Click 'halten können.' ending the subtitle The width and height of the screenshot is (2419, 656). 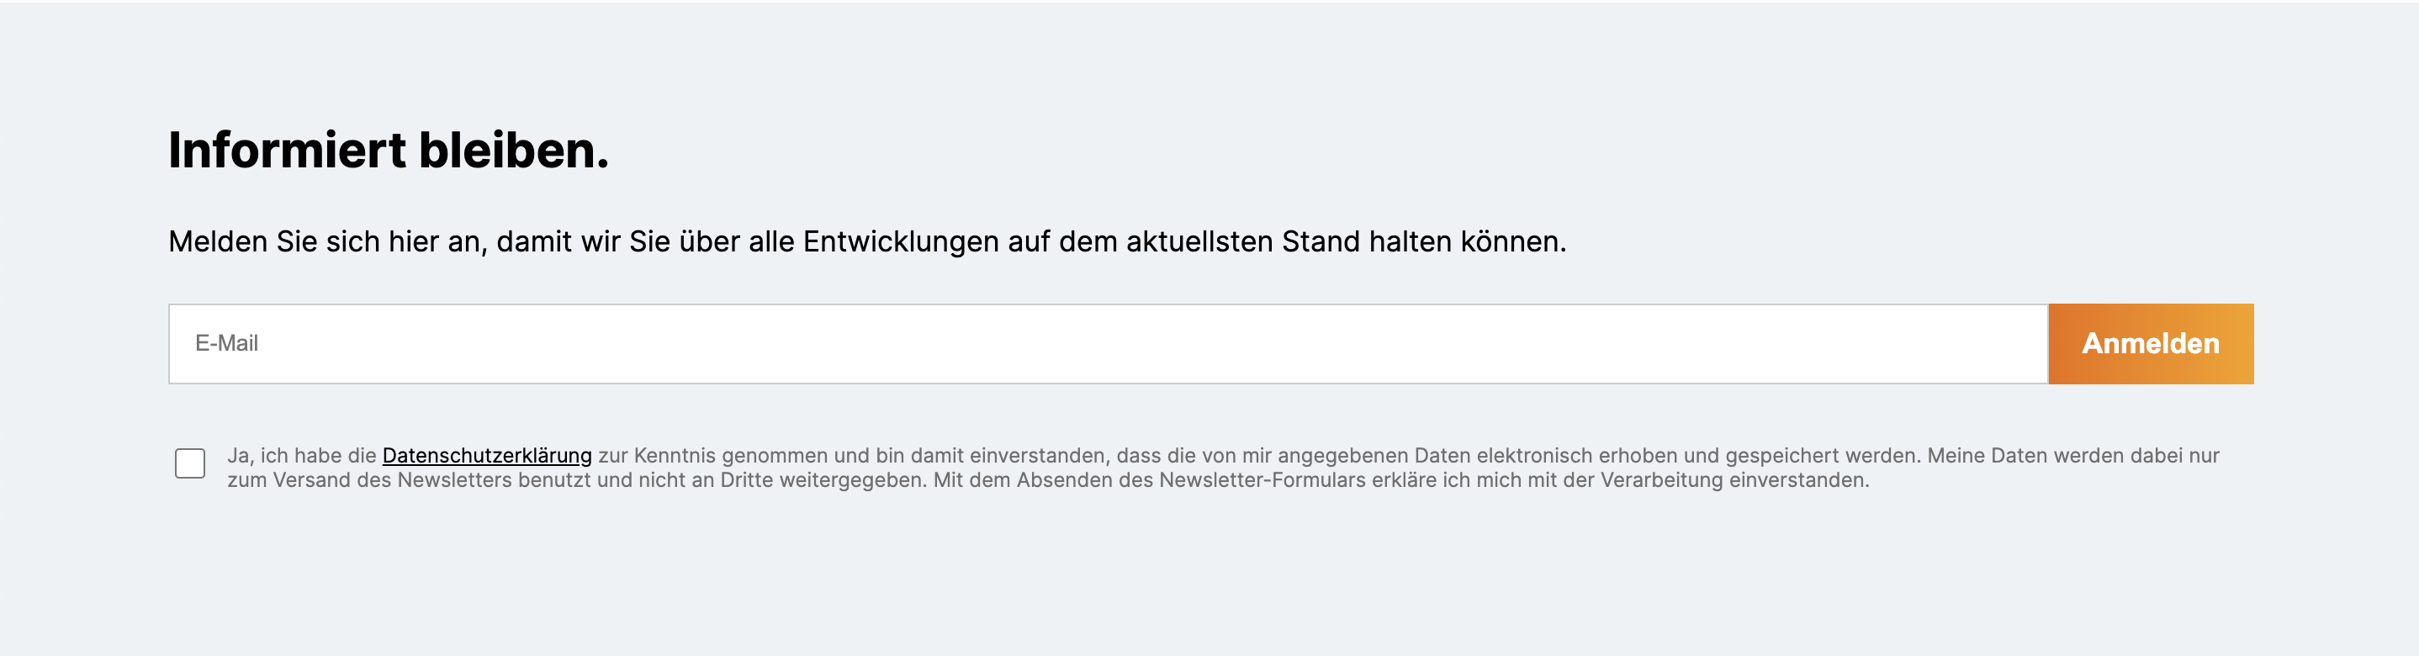pos(1467,242)
